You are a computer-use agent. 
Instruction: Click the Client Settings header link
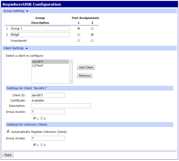coord(13,48)
